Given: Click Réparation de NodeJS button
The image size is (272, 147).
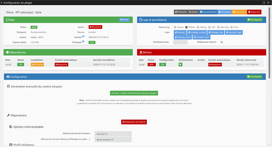Looking at the screenshot, I should tap(134, 122).
